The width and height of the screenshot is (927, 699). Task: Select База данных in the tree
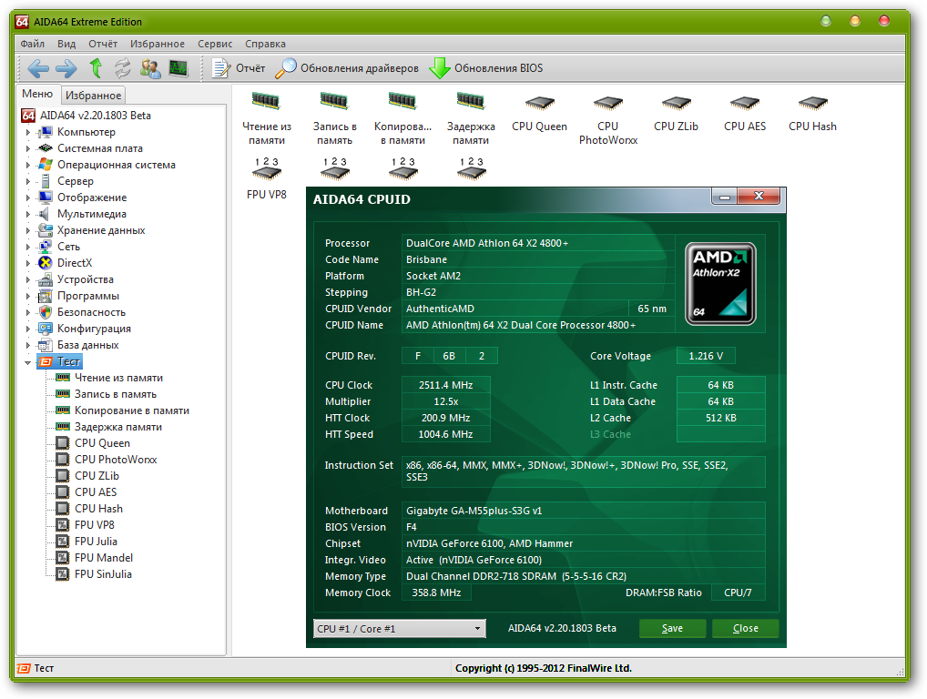(x=88, y=345)
